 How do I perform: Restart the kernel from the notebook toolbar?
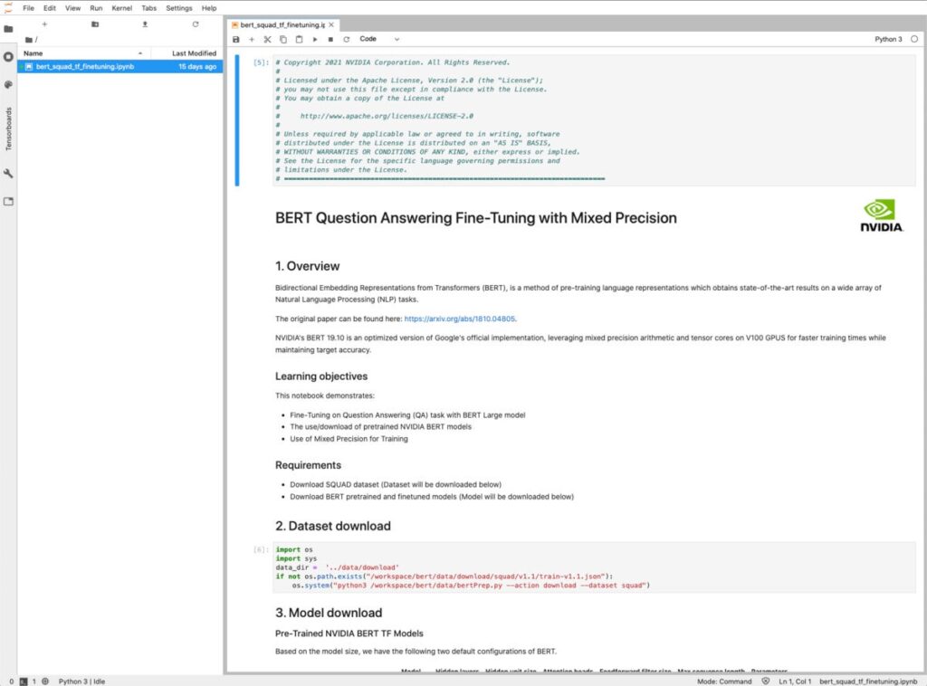click(x=346, y=40)
